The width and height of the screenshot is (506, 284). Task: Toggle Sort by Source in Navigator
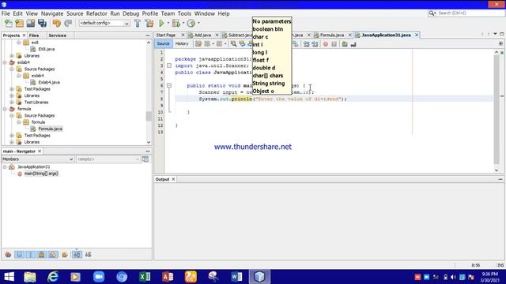[x=88, y=255]
